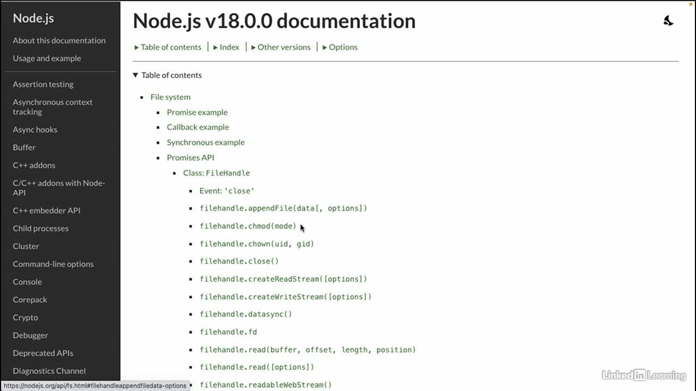Jump to Event: 'close' entry
696x391 pixels.
coord(227,191)
